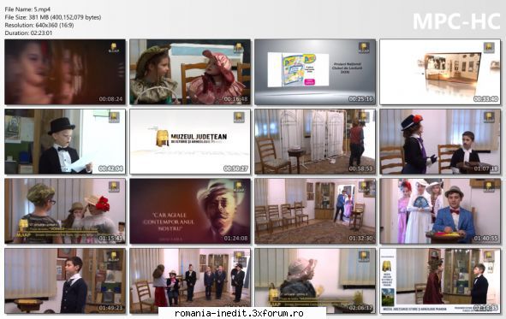Select the group of children frame in bottom row

(x=190, y=281)
